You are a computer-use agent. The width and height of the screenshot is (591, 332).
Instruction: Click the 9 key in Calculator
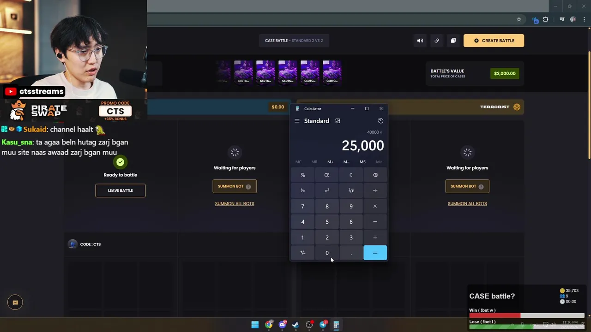[351, 206]
